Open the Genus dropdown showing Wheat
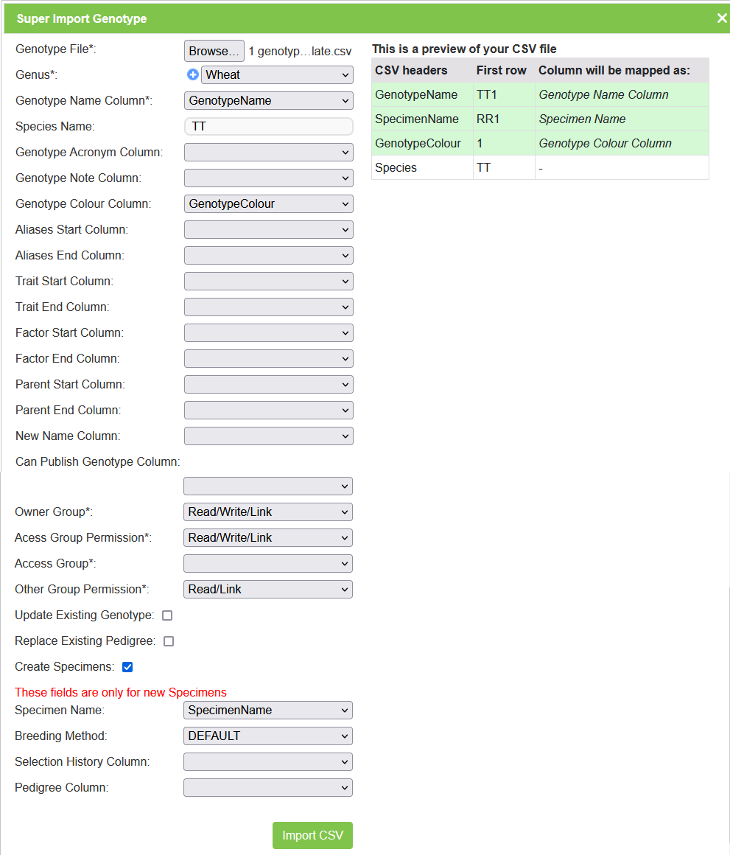This screenshot has width=730, height=855. [x=277, y=75]
